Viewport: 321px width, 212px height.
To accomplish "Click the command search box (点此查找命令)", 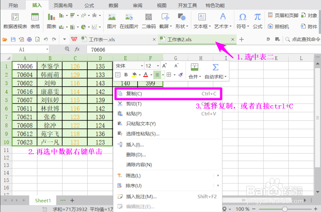I will [303, 39].
